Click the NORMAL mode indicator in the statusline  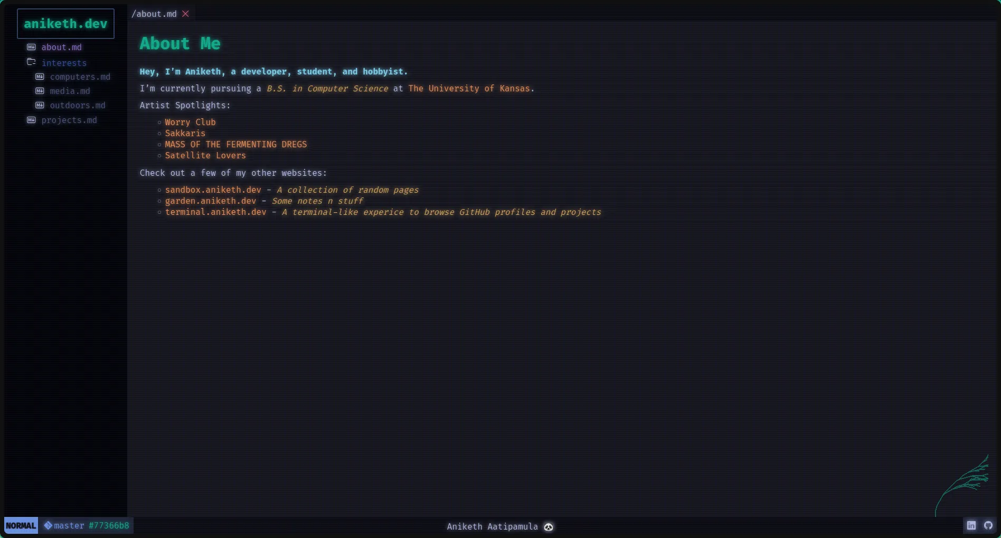click(x=21, y=525)
